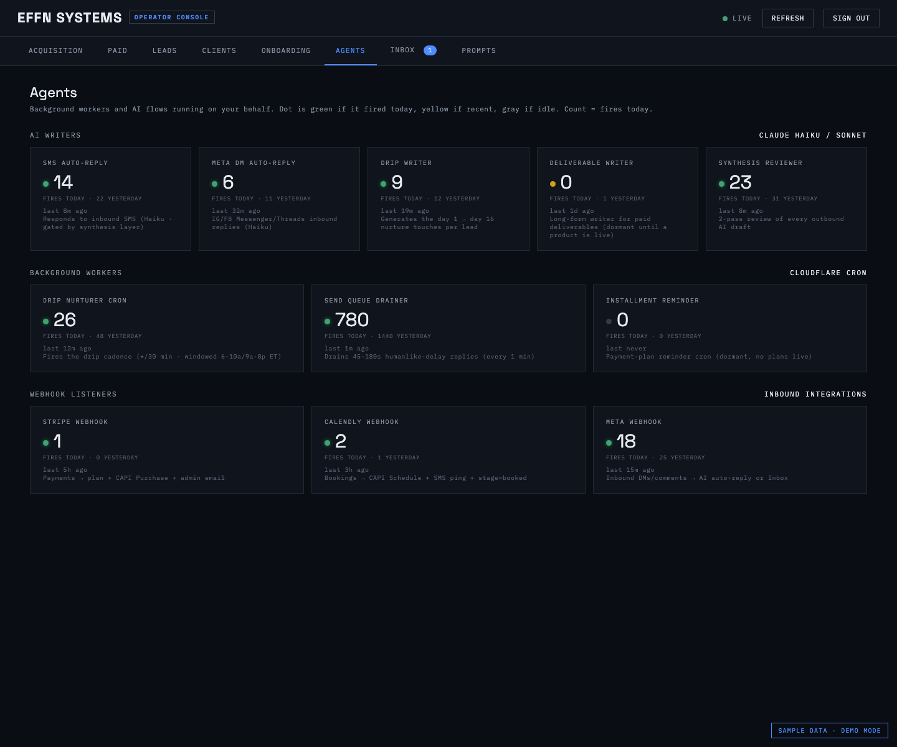The image size is (897, 747).
Task: Click the Calendly Webhook status dot
Action: point(327,443)
